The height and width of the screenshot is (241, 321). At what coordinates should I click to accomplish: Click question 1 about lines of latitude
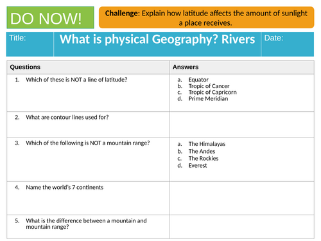pyautogui.click(x=76, y=80)
